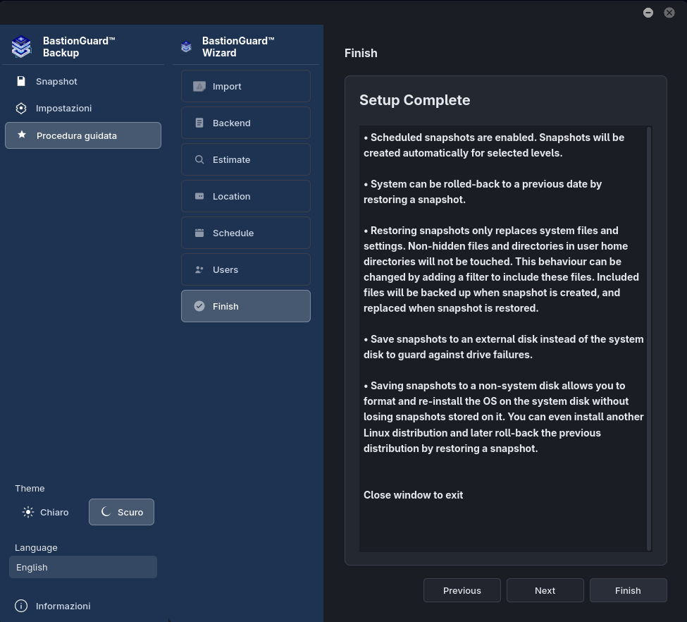Click the Next button

tap(545, 590)
